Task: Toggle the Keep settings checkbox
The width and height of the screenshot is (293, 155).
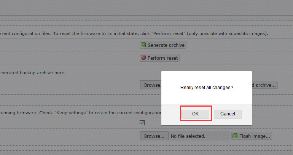Action: pos(142,123)
